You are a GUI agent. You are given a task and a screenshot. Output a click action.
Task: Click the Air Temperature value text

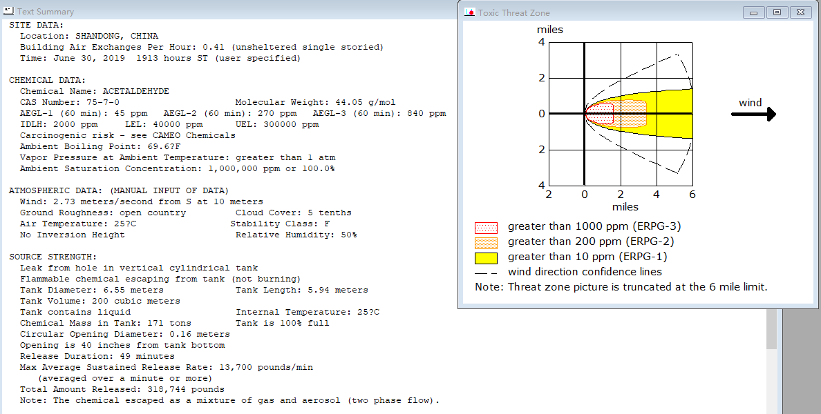tap(78, 224)
